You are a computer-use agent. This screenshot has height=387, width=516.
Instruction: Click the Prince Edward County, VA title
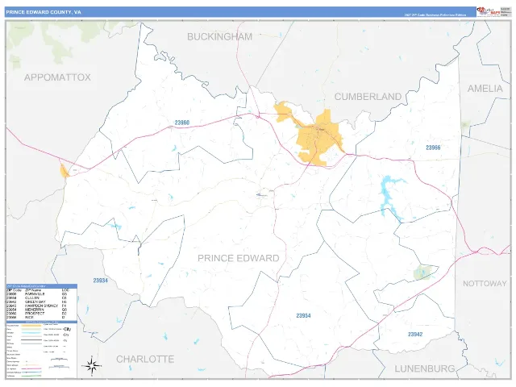pos(44,12)
